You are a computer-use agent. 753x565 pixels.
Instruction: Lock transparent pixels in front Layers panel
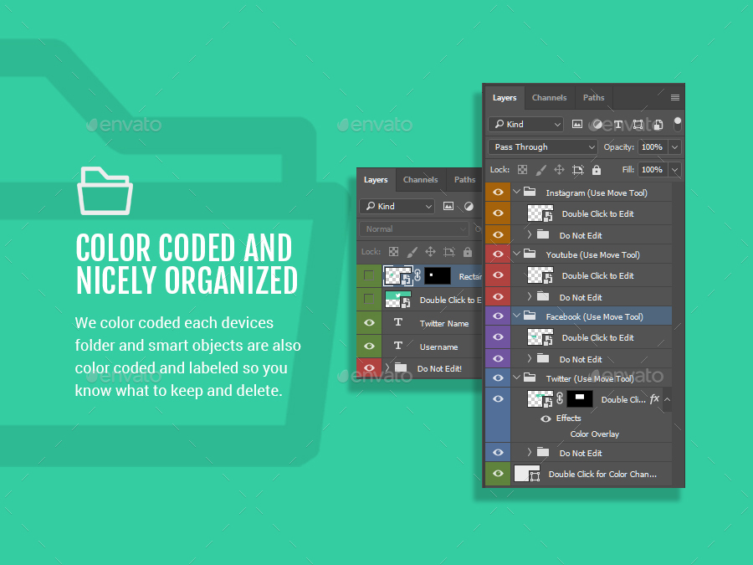pyautogui.click(x=522, y=170)
